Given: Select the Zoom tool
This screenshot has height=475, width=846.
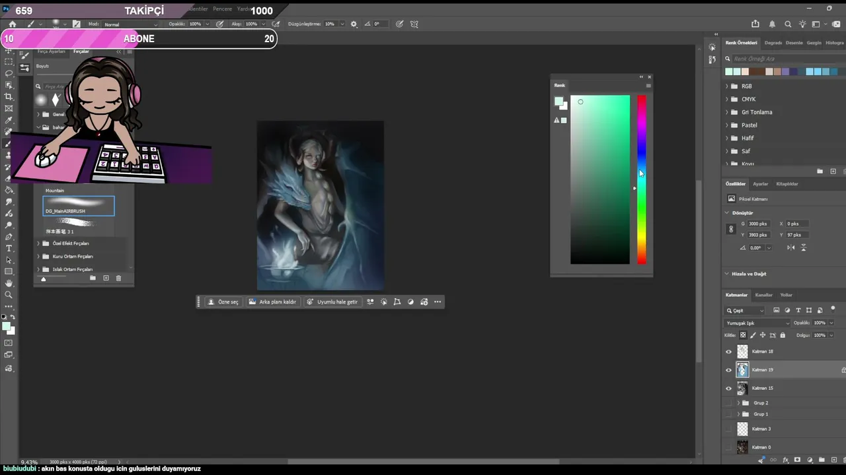Looking at the screenshot, I should 9,295.
